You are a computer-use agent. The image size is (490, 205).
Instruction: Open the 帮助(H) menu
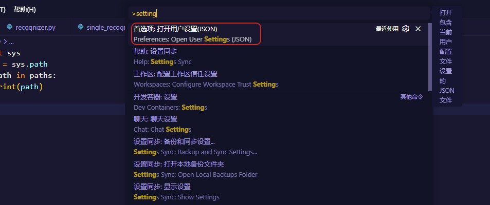(25, 10)
